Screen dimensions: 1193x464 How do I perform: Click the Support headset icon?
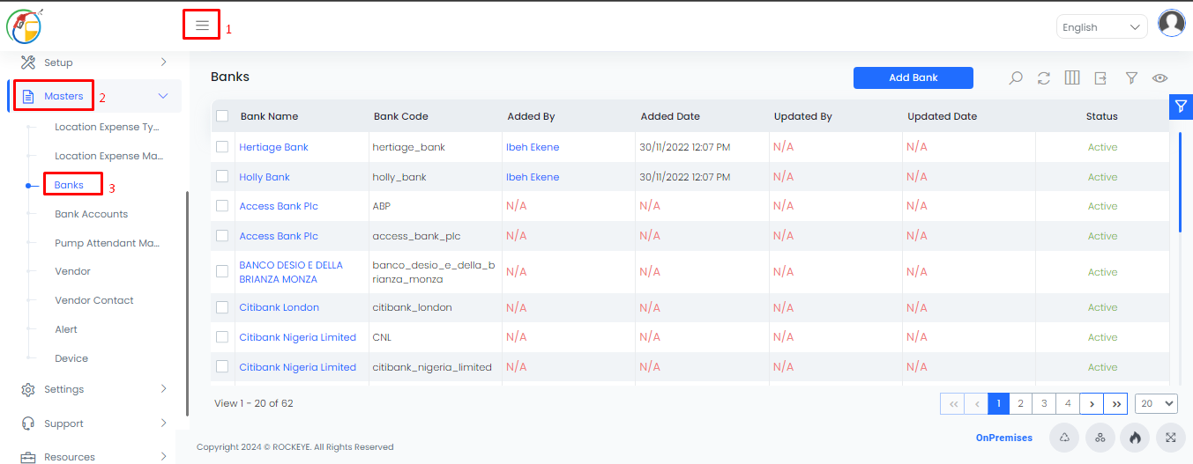pos(28,423)
